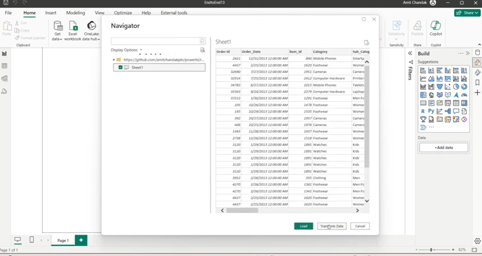Click the Load button
Viewport: 482px width, 256px height.
pyautogui.click(x=304, y=226)
